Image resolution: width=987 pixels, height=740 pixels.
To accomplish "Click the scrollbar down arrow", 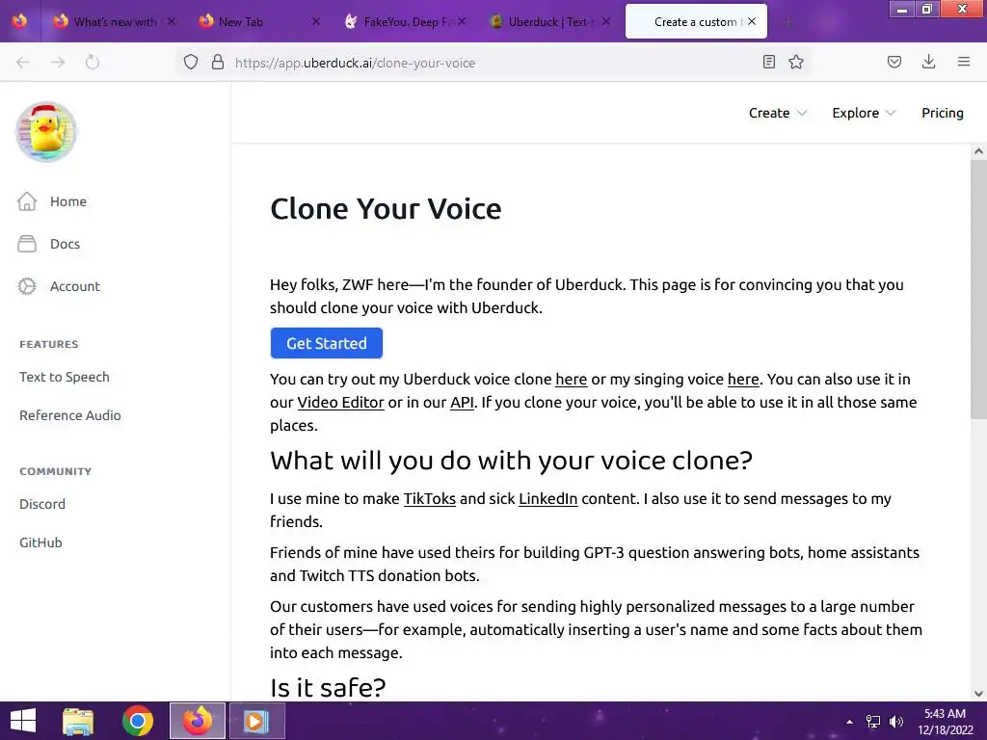I will (x=978, y=694).
